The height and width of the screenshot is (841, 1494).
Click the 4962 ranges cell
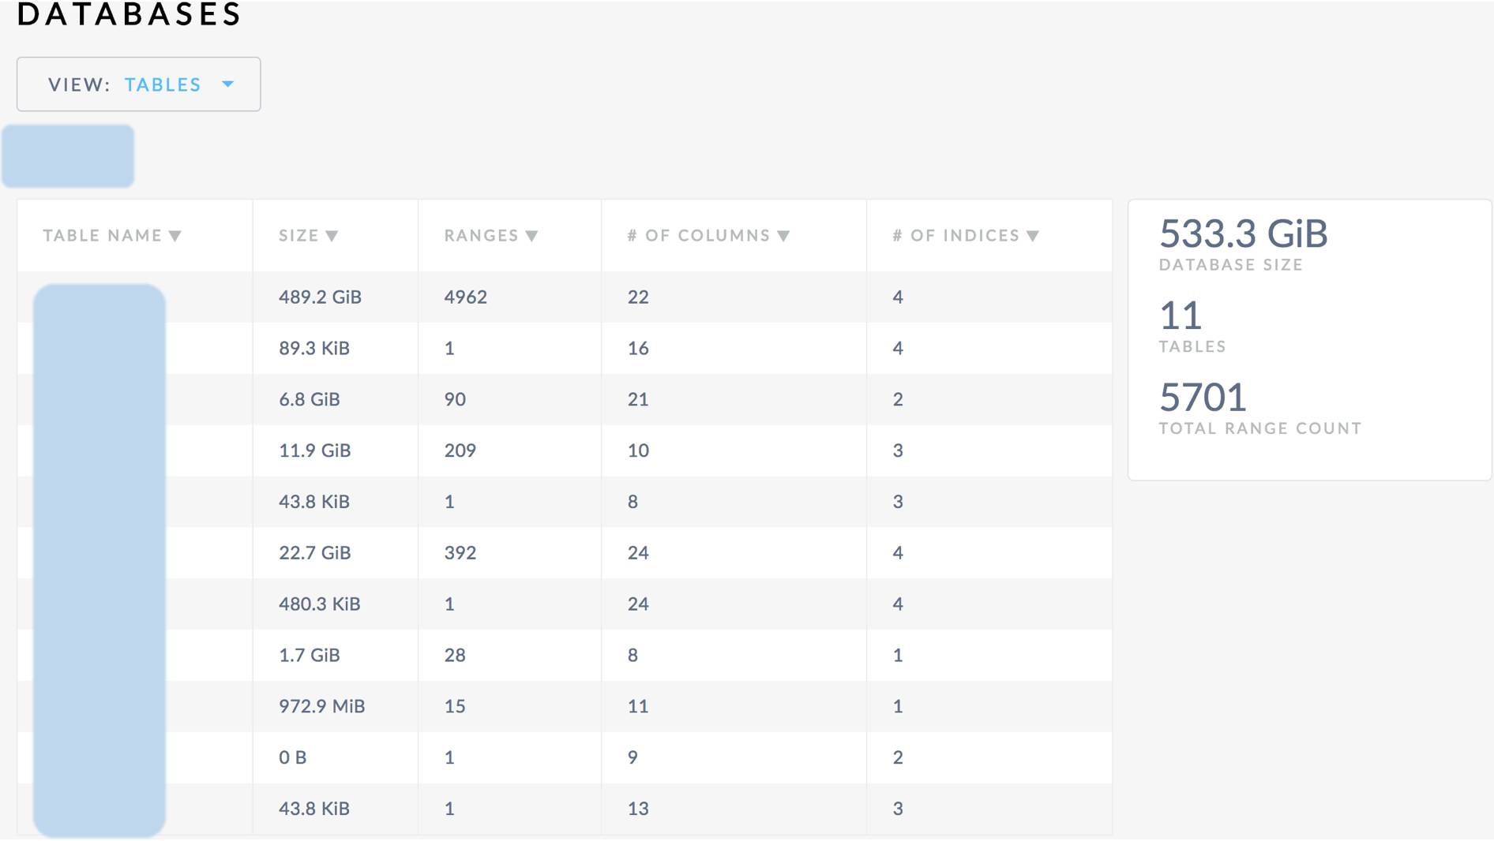pyautogui.click(x=465, y=297)
